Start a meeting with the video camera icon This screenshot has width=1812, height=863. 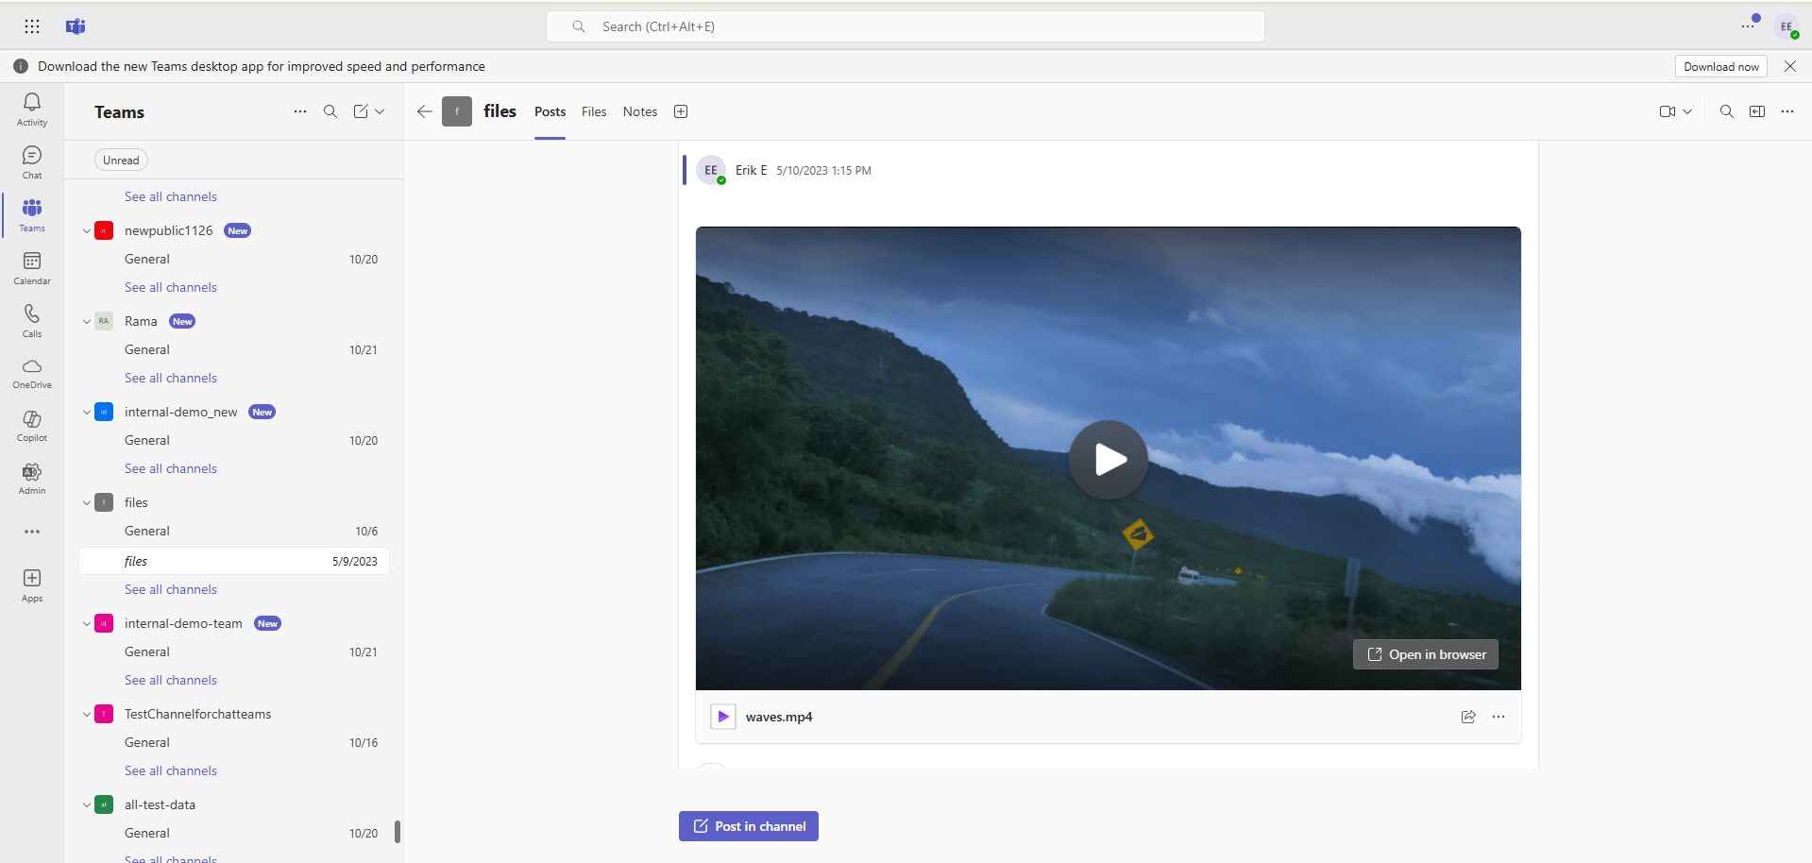pyautogui.click(x=1668, y=111)
